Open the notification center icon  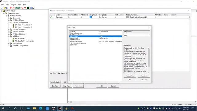(x=193, y=108)
